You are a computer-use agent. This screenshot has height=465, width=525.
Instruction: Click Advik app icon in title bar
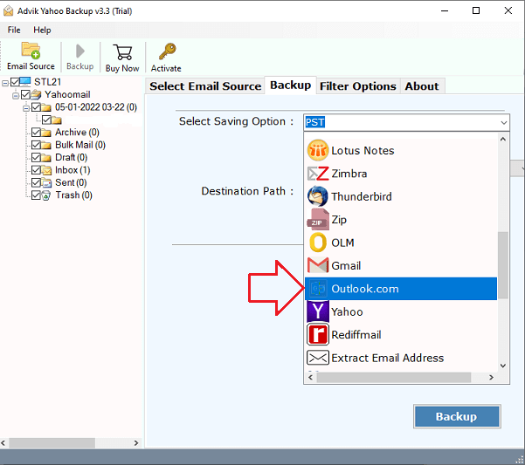(x=9, y=11)
